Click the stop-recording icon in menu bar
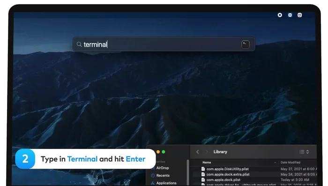This screenshot has width=328, height=186. click(280, 15)
